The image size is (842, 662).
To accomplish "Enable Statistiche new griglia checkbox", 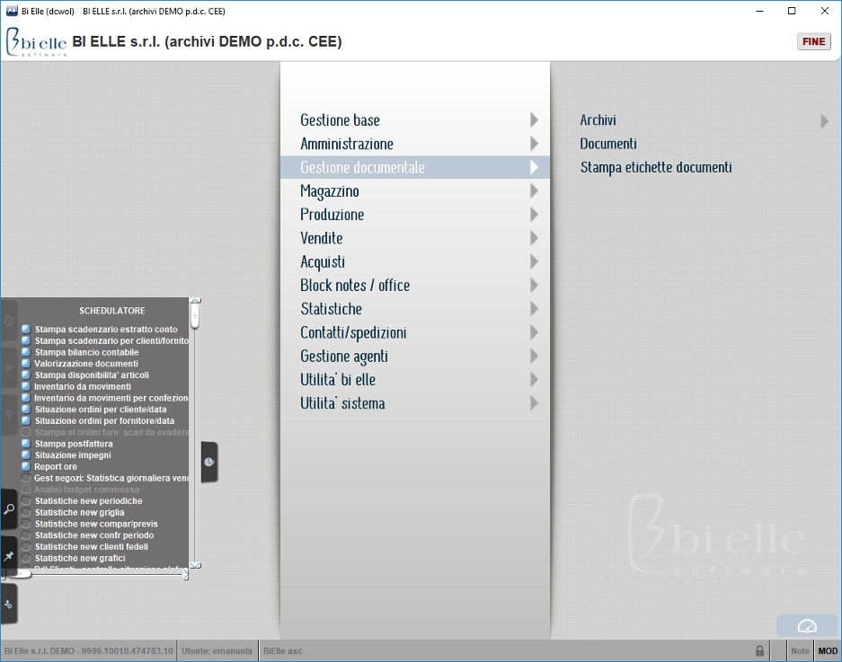I will pos(26,512).
